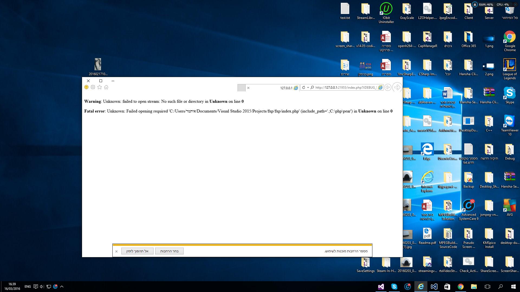Screen dimensions: 520x292
Task: Select the Skype desktop shortcut
Action: pyautogui.click(x=509, y=96)
